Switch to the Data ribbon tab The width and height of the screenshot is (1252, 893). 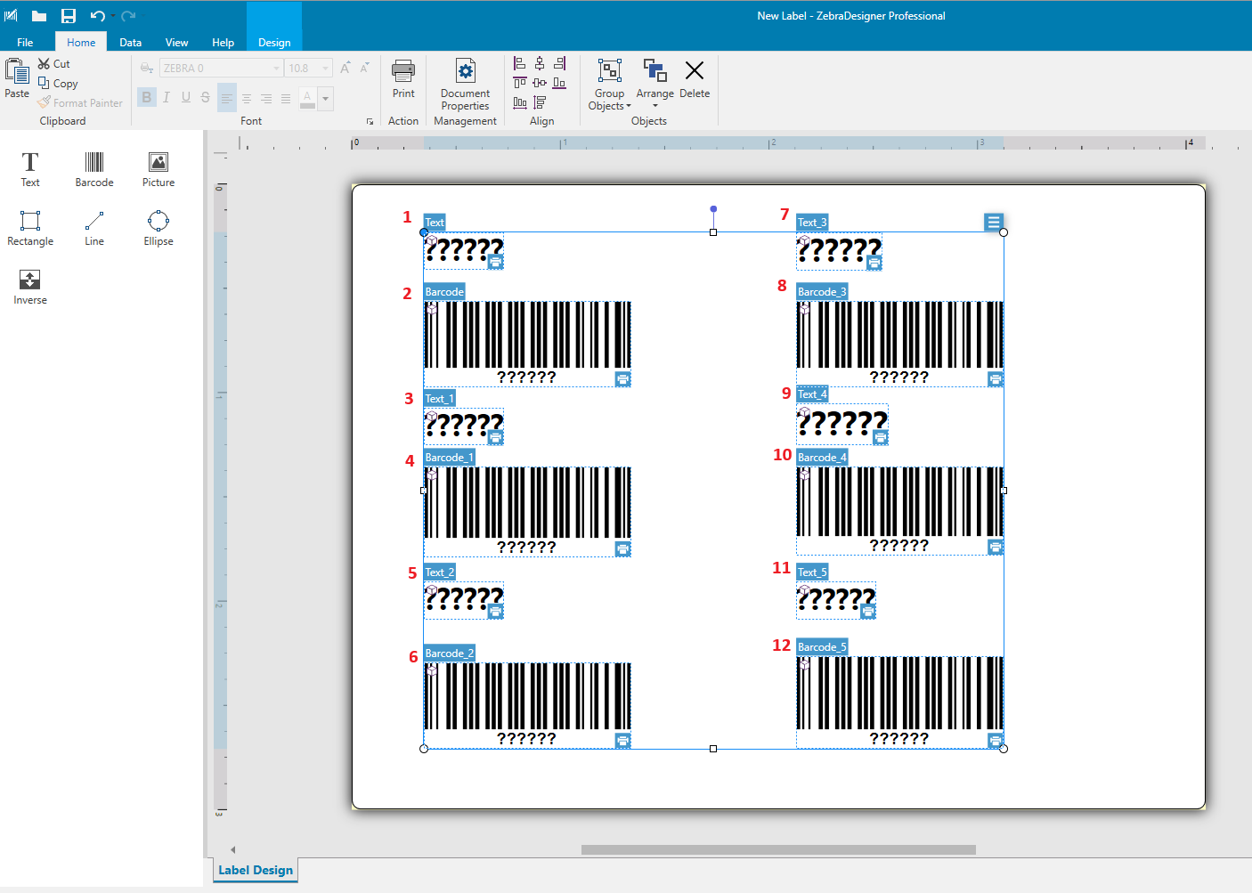point(130,42)
